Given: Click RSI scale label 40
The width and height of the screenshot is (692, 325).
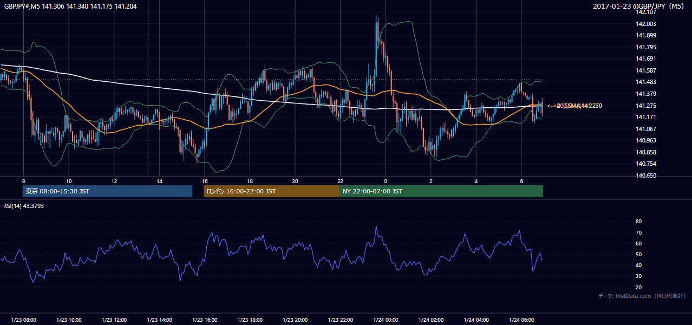Looking at the screenshot, I should [638, 265].
